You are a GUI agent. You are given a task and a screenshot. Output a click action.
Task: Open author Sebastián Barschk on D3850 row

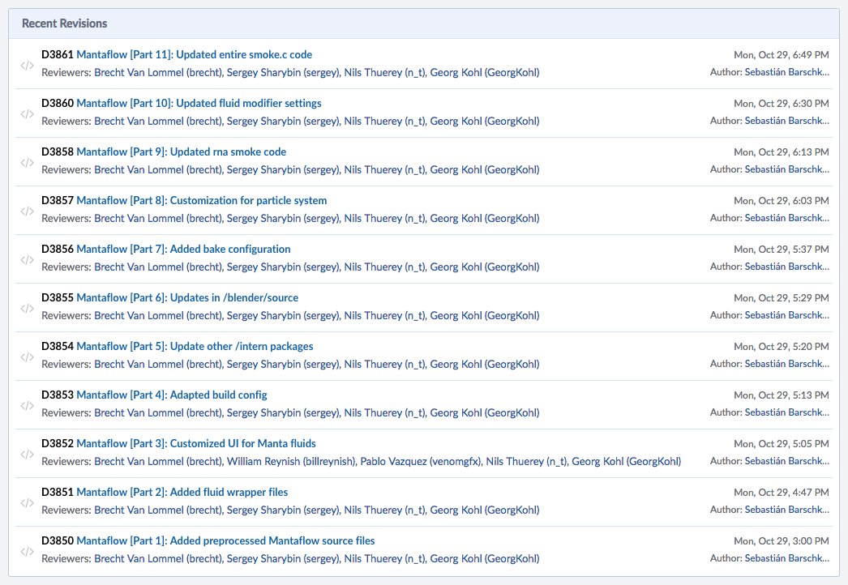point(787,558)
